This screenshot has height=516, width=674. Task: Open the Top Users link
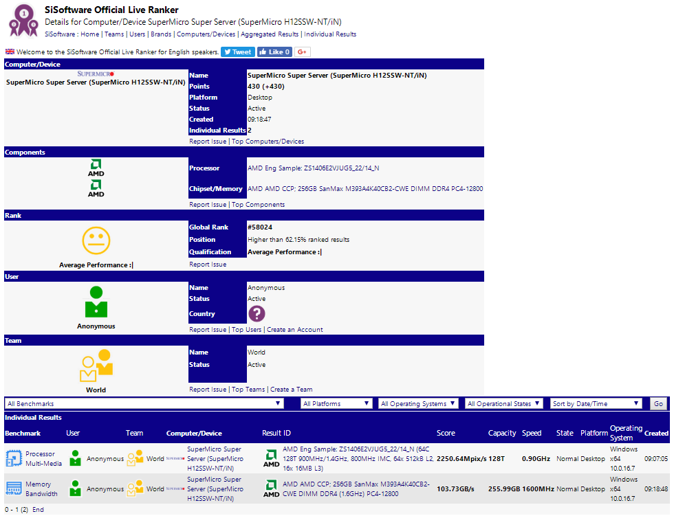246,330
